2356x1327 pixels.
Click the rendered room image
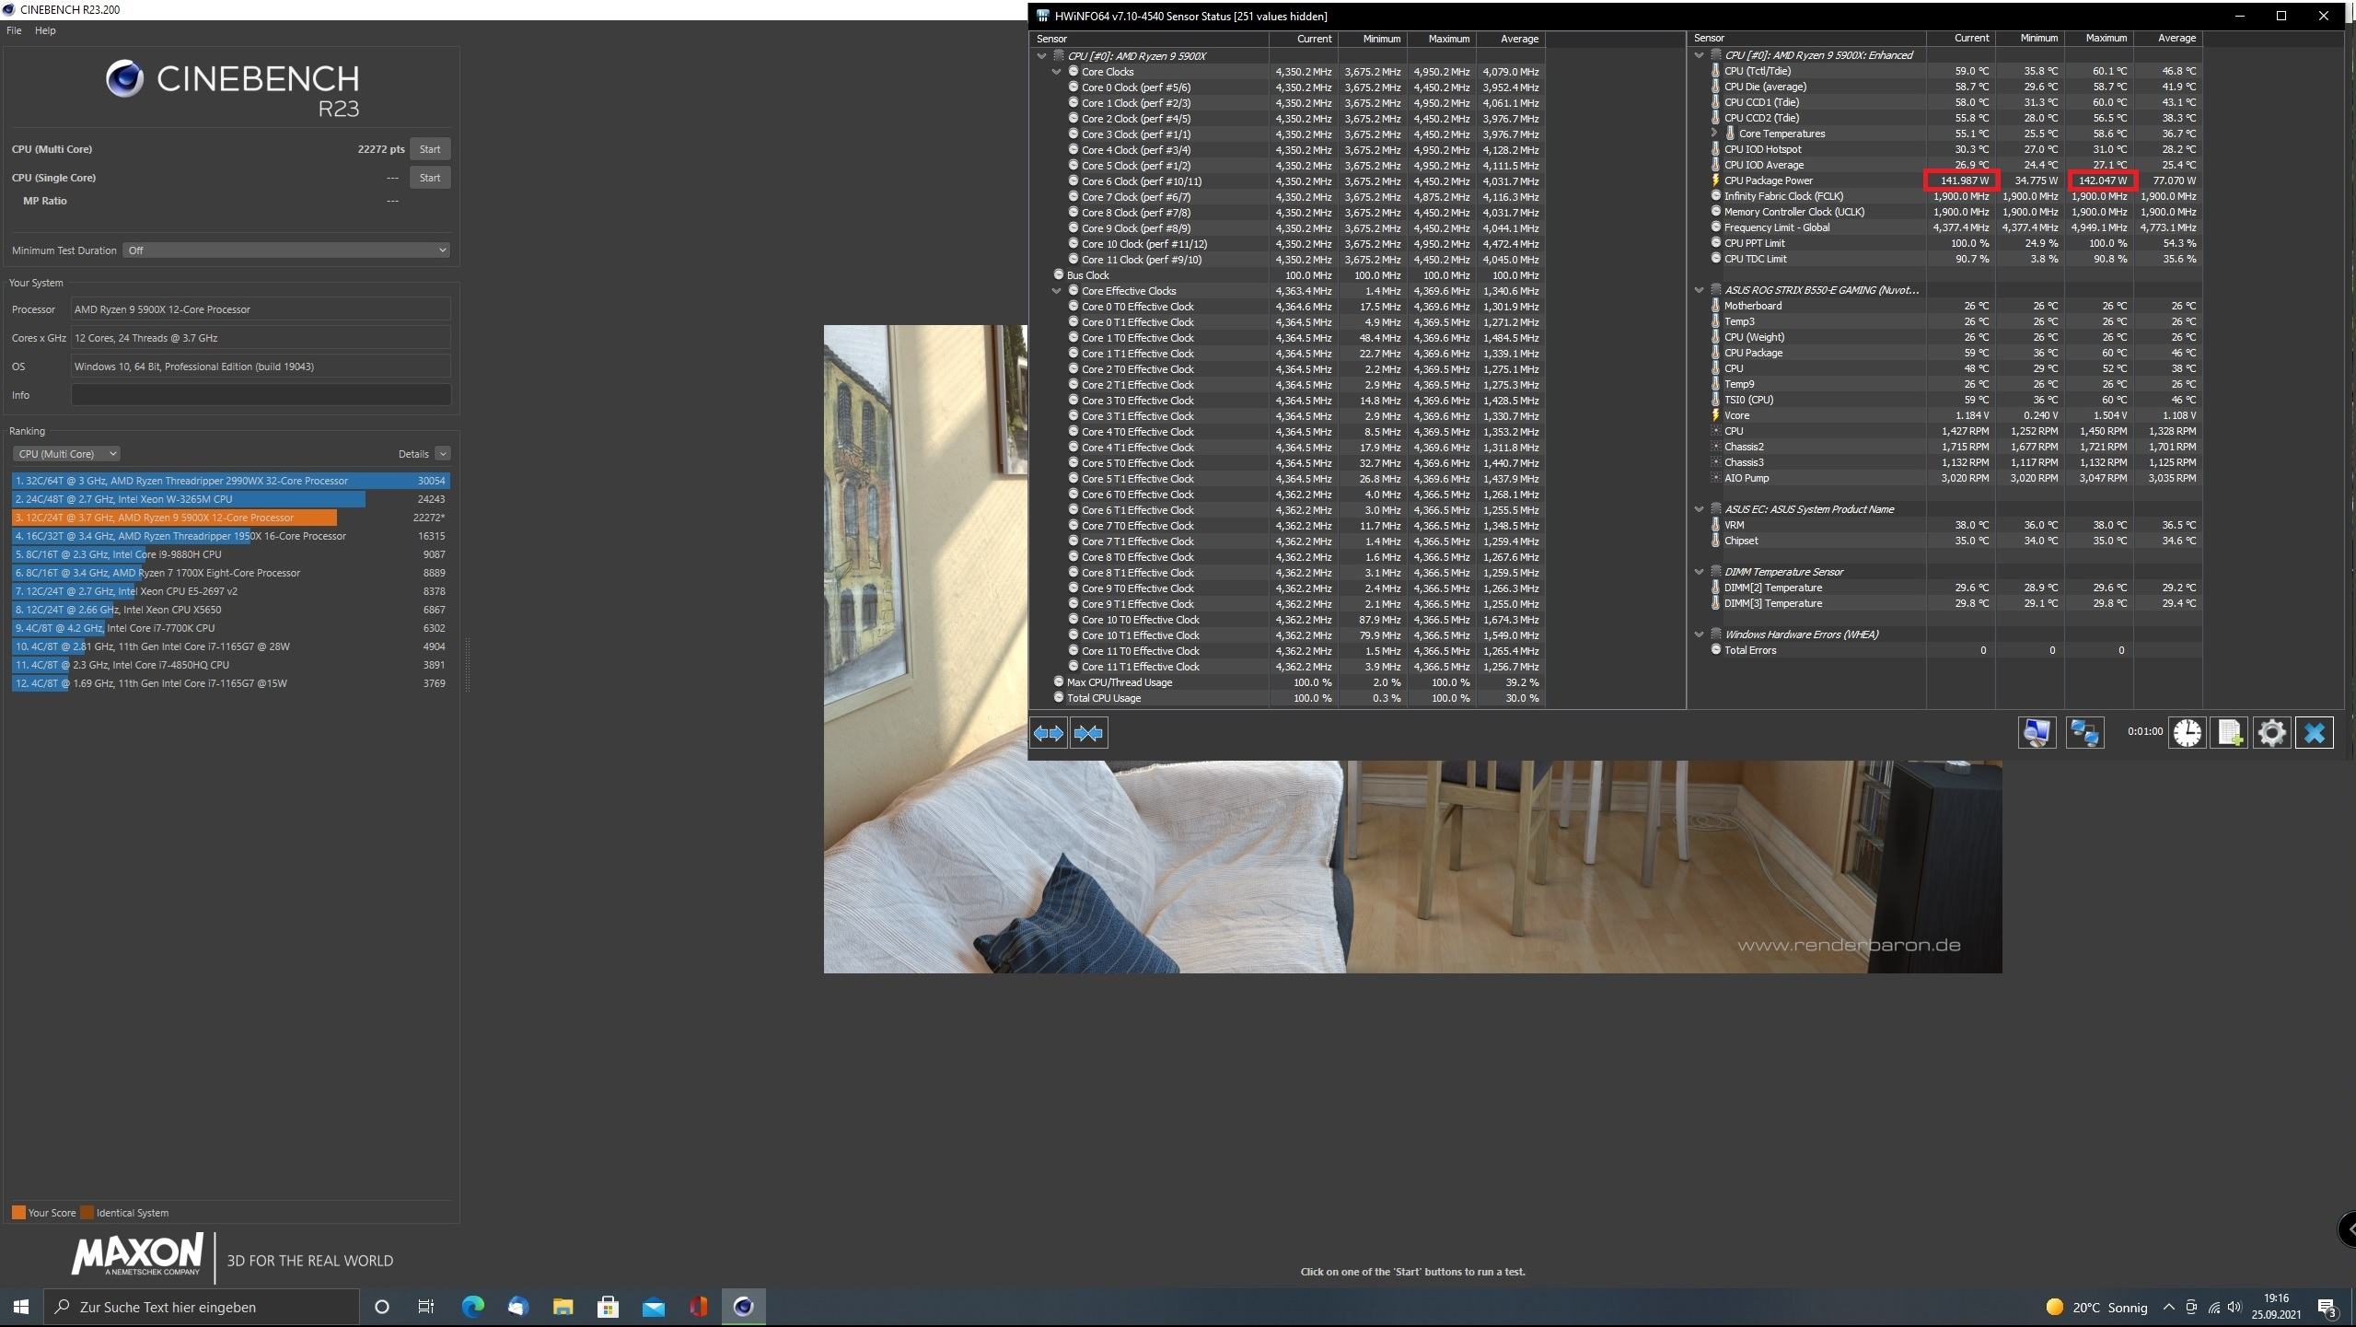coord(1412,866)
